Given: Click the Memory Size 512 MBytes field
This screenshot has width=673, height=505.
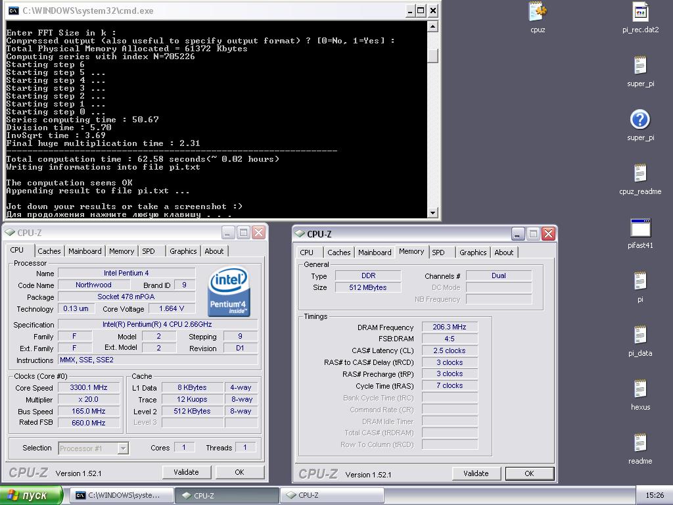Looking at the screenshot, I should click(x=368, y=287).
